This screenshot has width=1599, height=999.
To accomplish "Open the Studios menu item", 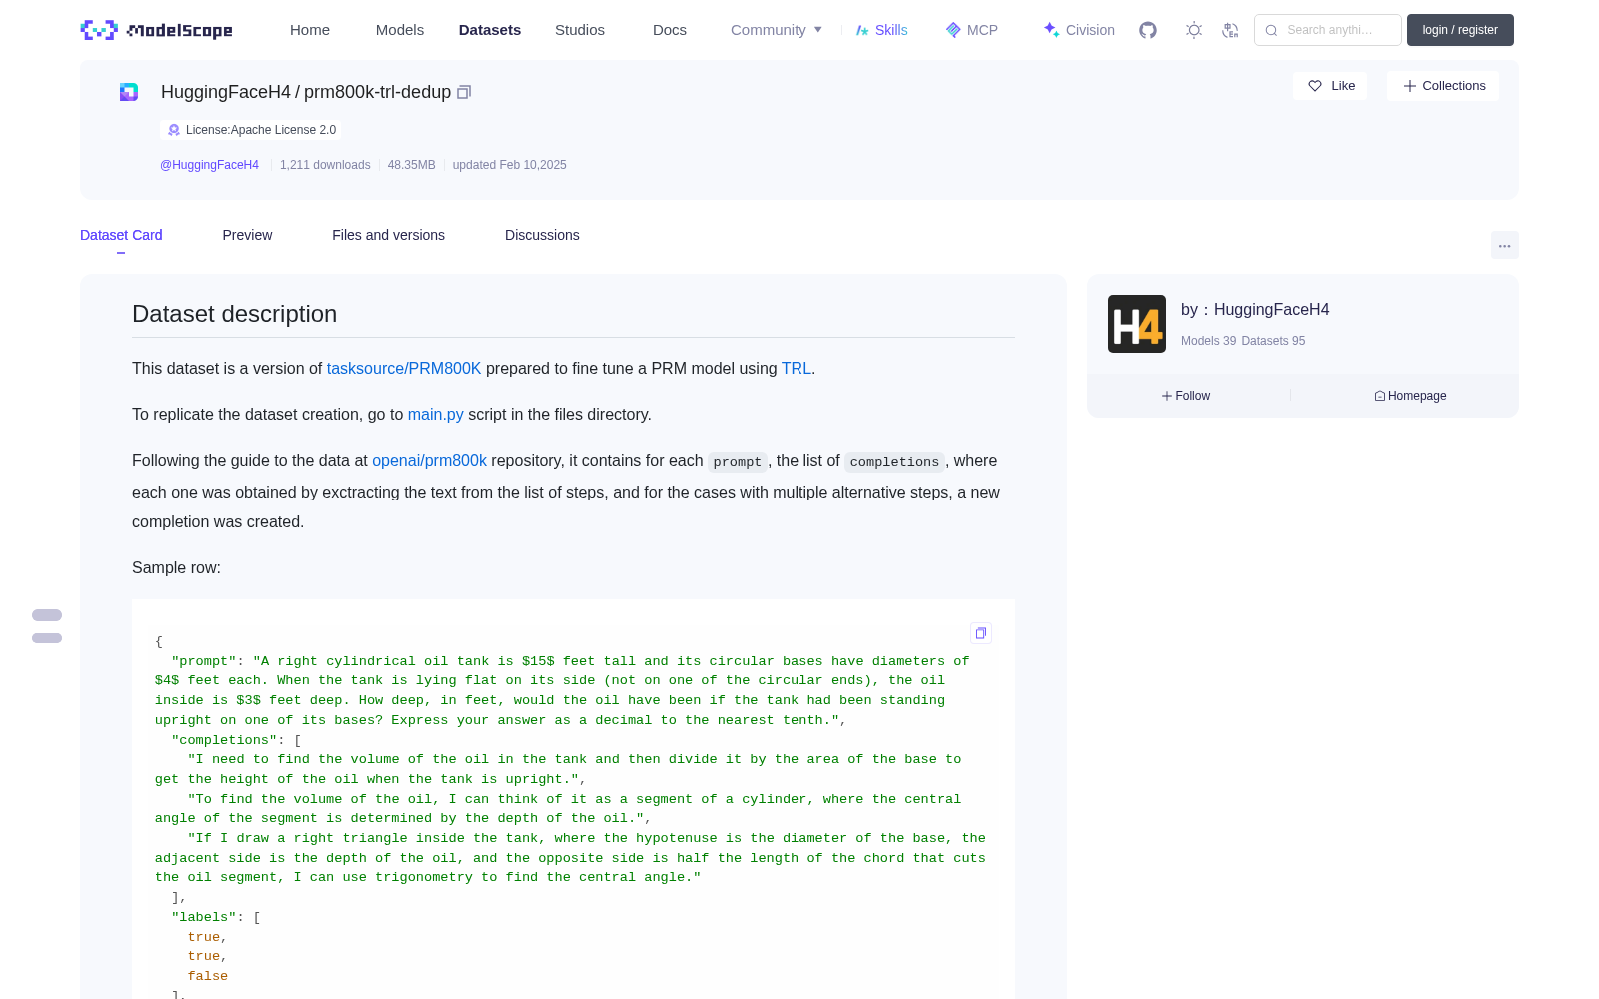I will [580, 30].
